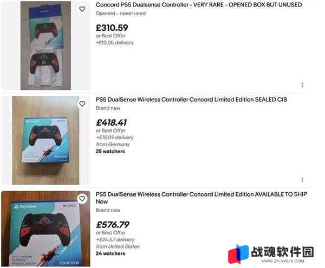This screenshot has height=268, width=325.
Task: Add the £310.59 Concord controller to watchlist
Action: point(82,9)
